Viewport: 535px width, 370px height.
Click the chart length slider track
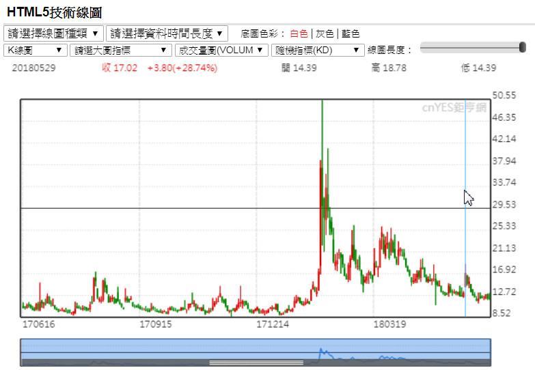(x=473, y=47)
